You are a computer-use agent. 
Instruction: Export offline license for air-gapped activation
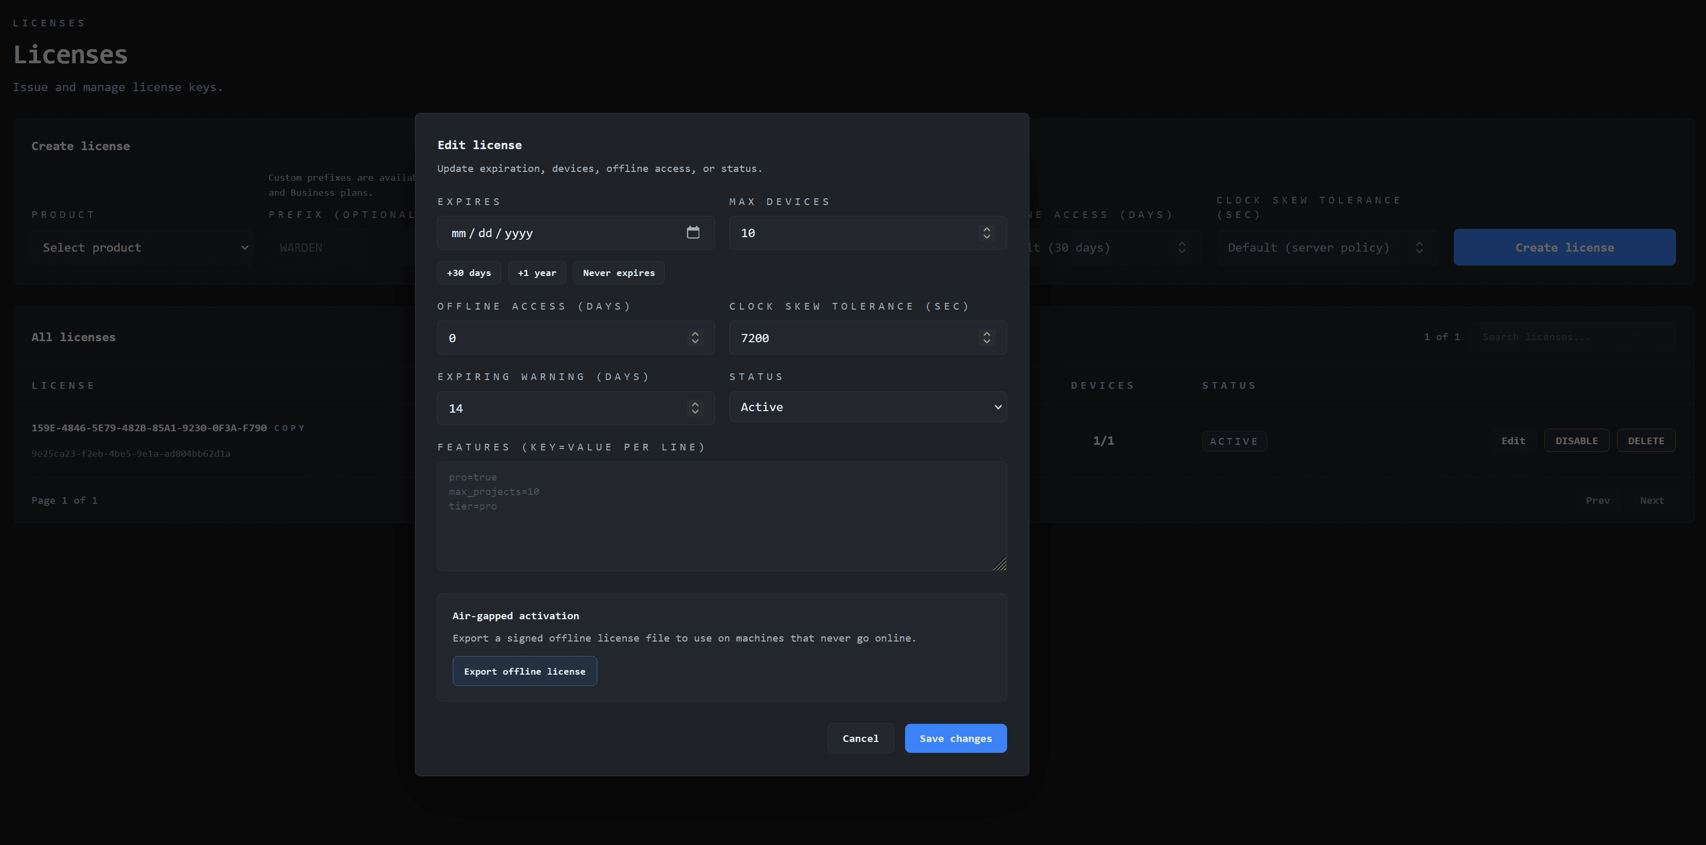(524, 671)
